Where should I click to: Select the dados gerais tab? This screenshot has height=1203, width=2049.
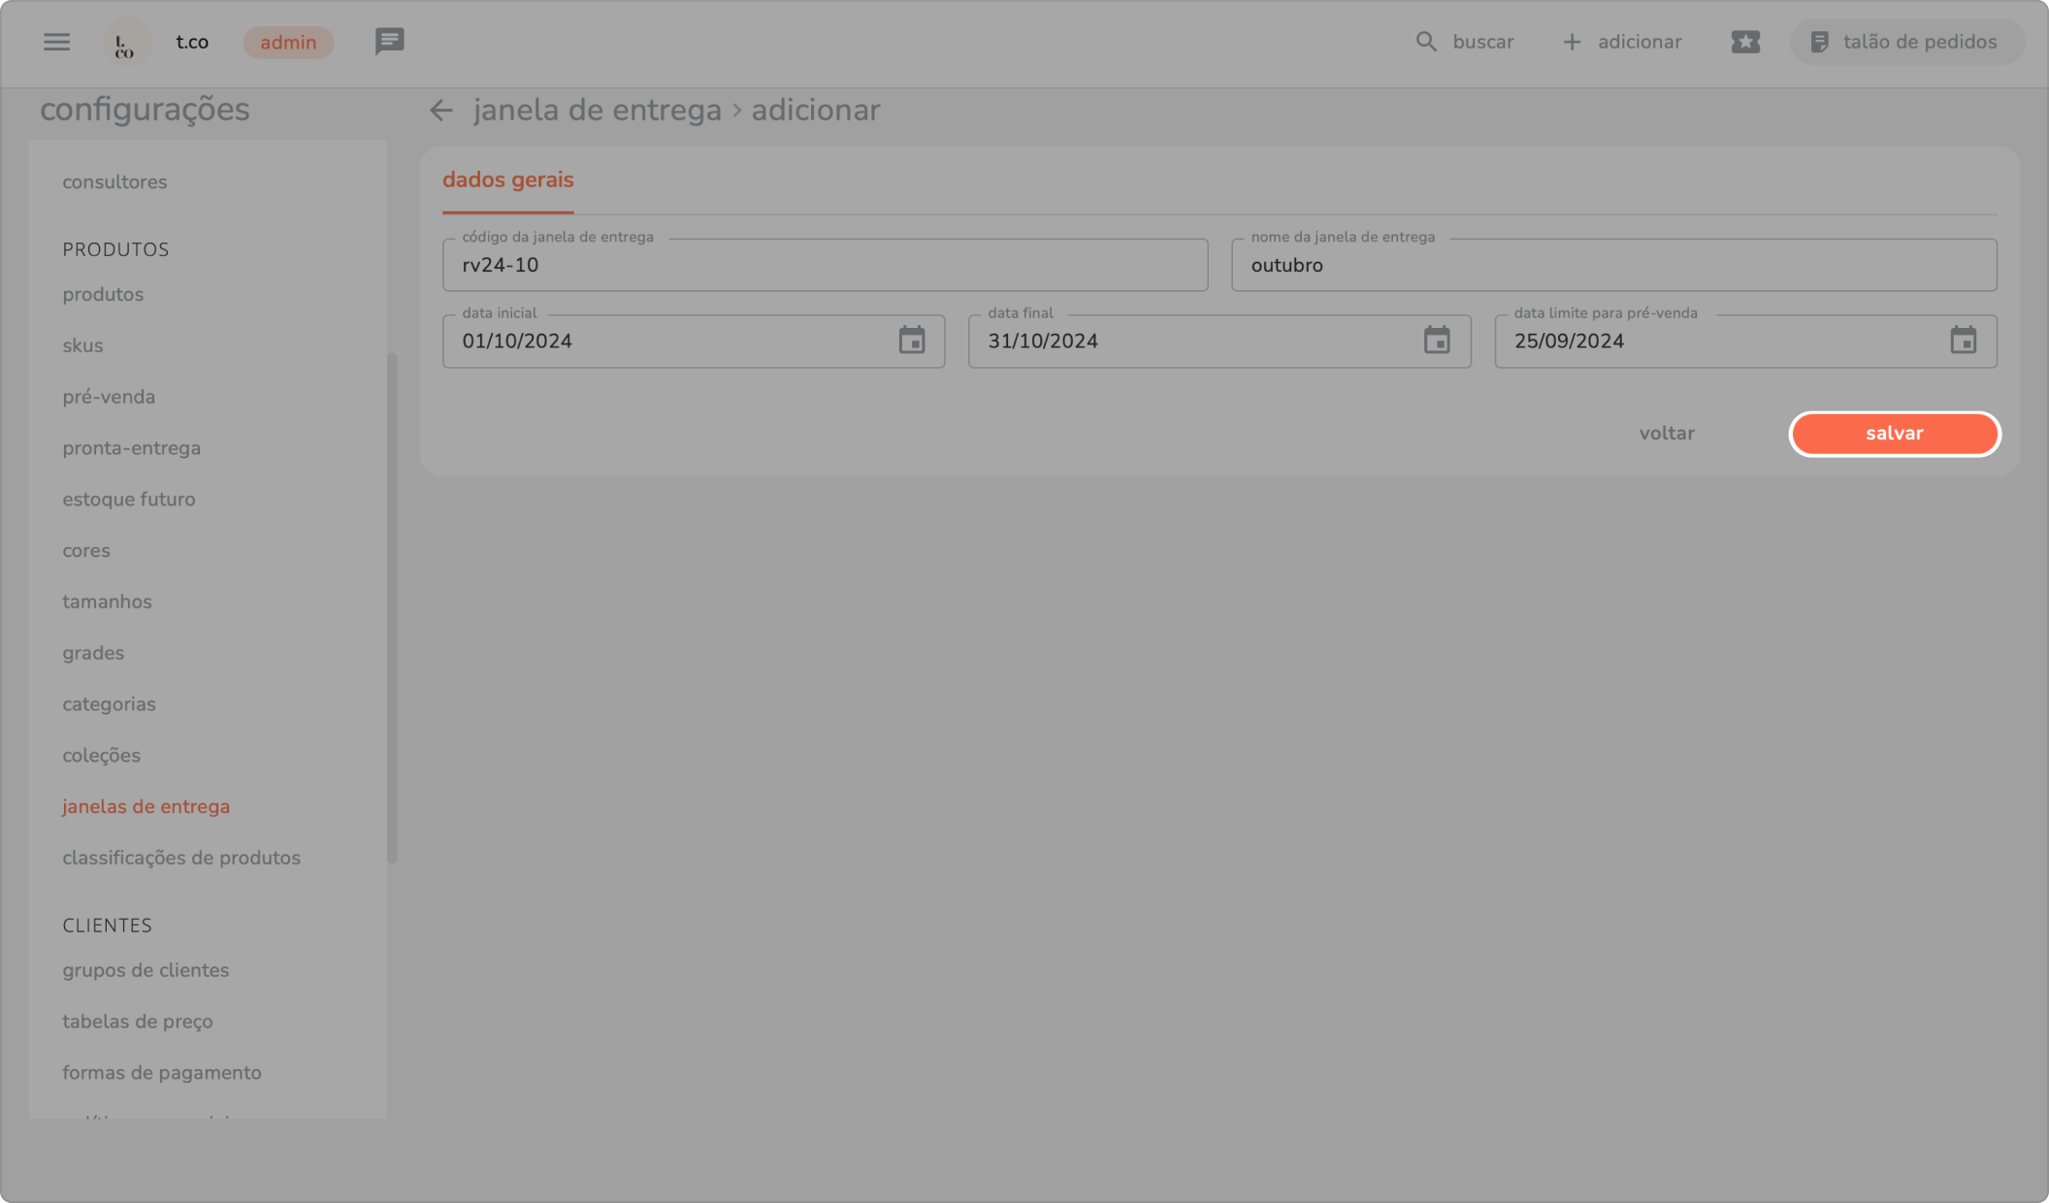507,180
